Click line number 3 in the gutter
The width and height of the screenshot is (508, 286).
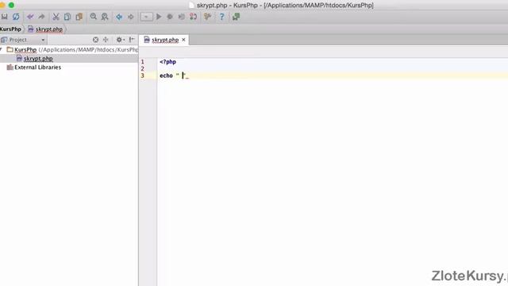142,75
